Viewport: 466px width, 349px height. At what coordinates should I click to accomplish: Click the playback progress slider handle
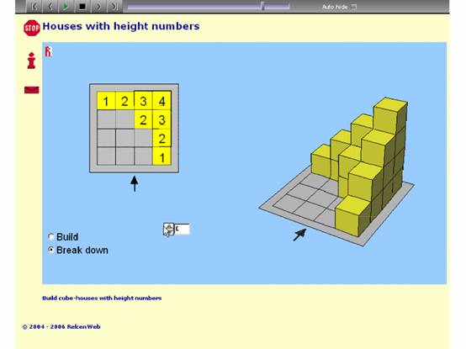tap(262, 6)
